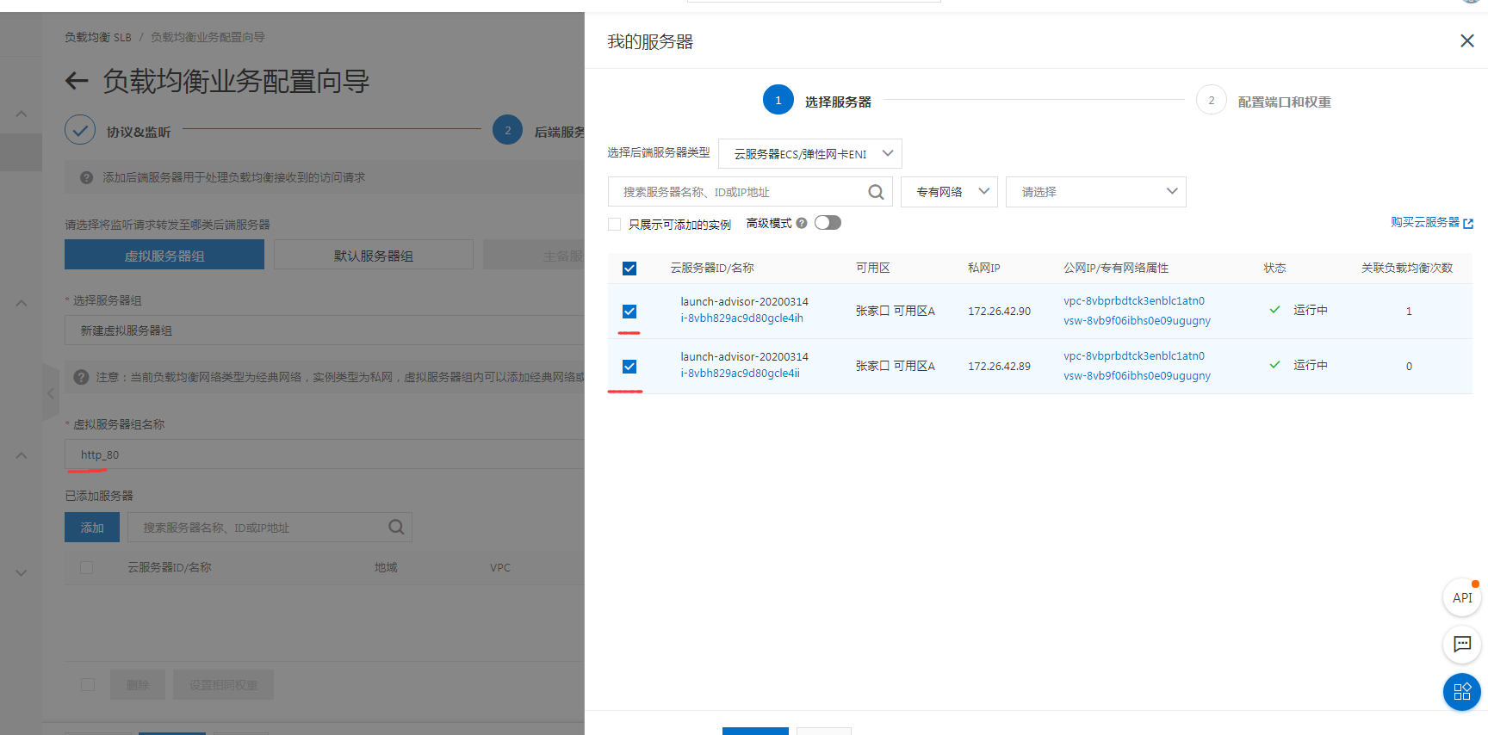The width and height of the screenshot is (1488, 735).
Task: Collapse the second left sidebar chevron
Action: (22, 303)
